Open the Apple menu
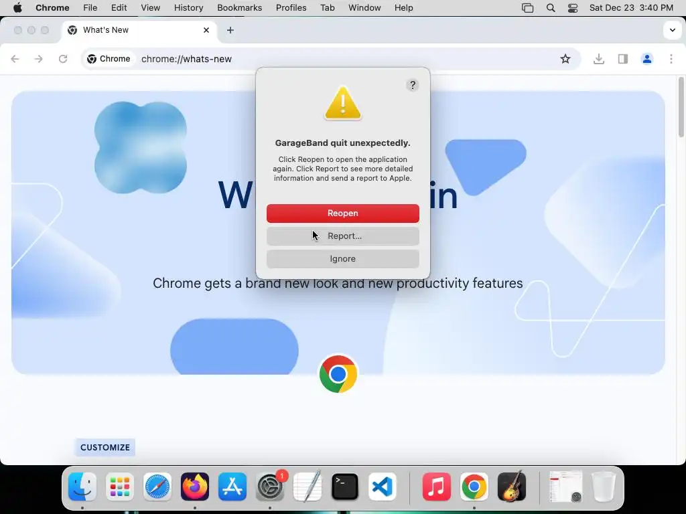 pos(17,8)
